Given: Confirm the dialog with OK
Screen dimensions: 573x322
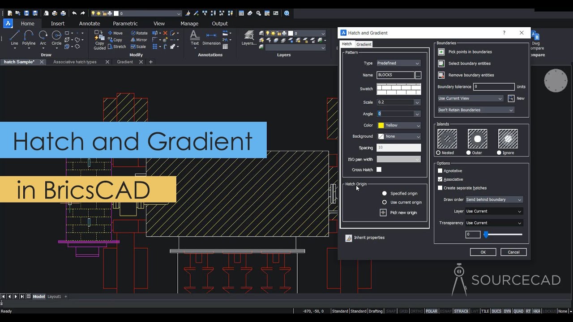Looking at the screenshot, I should pyautogui.click(x=483, y=252).
